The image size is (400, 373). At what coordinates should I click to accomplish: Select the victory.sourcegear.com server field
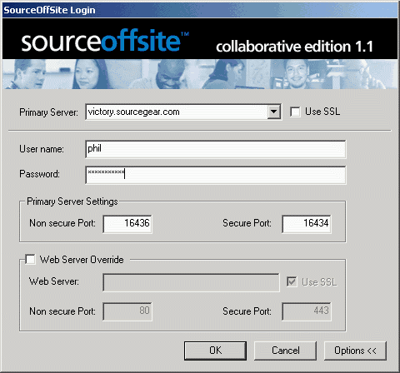pyautogui.click(x=177, y=112)
